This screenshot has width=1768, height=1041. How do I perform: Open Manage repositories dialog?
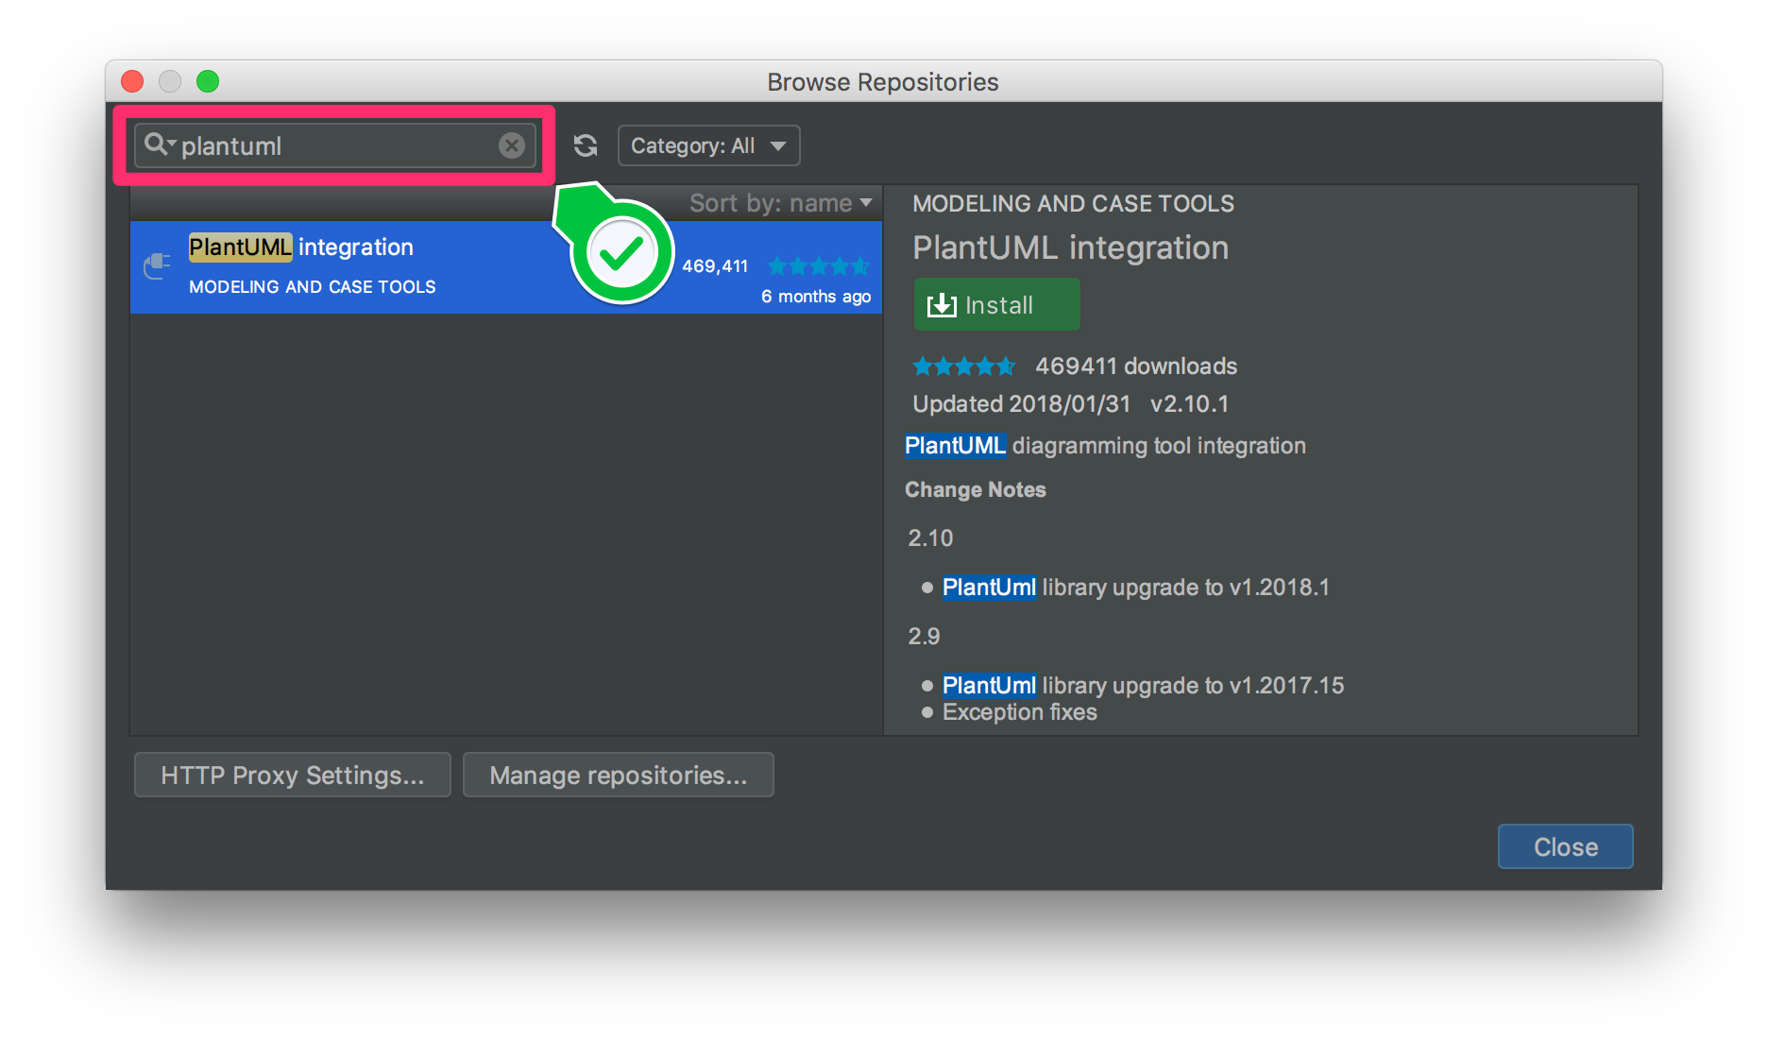pos(619,775)
